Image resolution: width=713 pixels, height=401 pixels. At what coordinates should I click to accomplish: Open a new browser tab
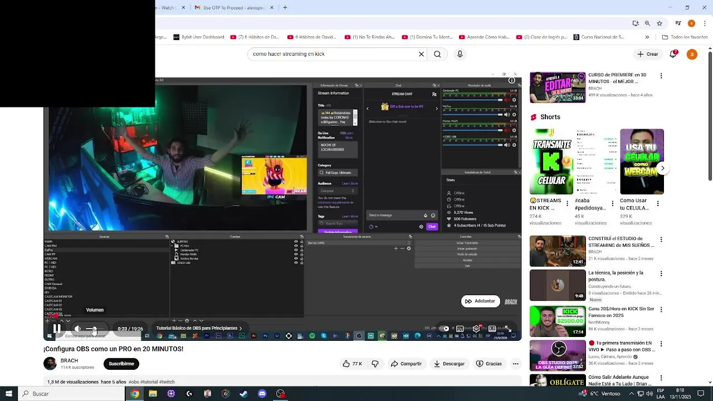[x=285, y=8]
